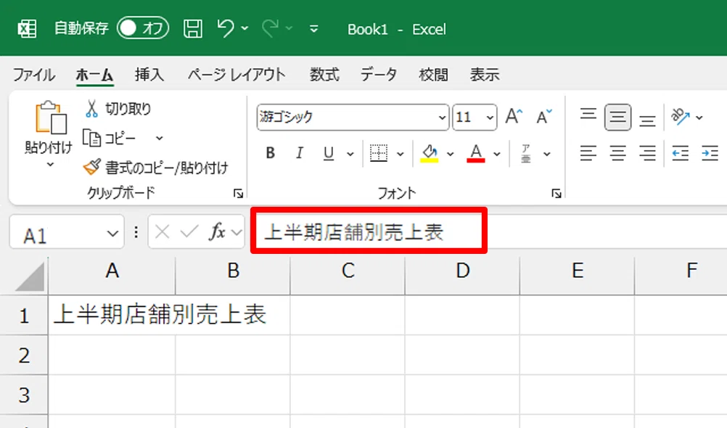Open the ページ レイアウト tab
The image size is (727, 428).
237,75
